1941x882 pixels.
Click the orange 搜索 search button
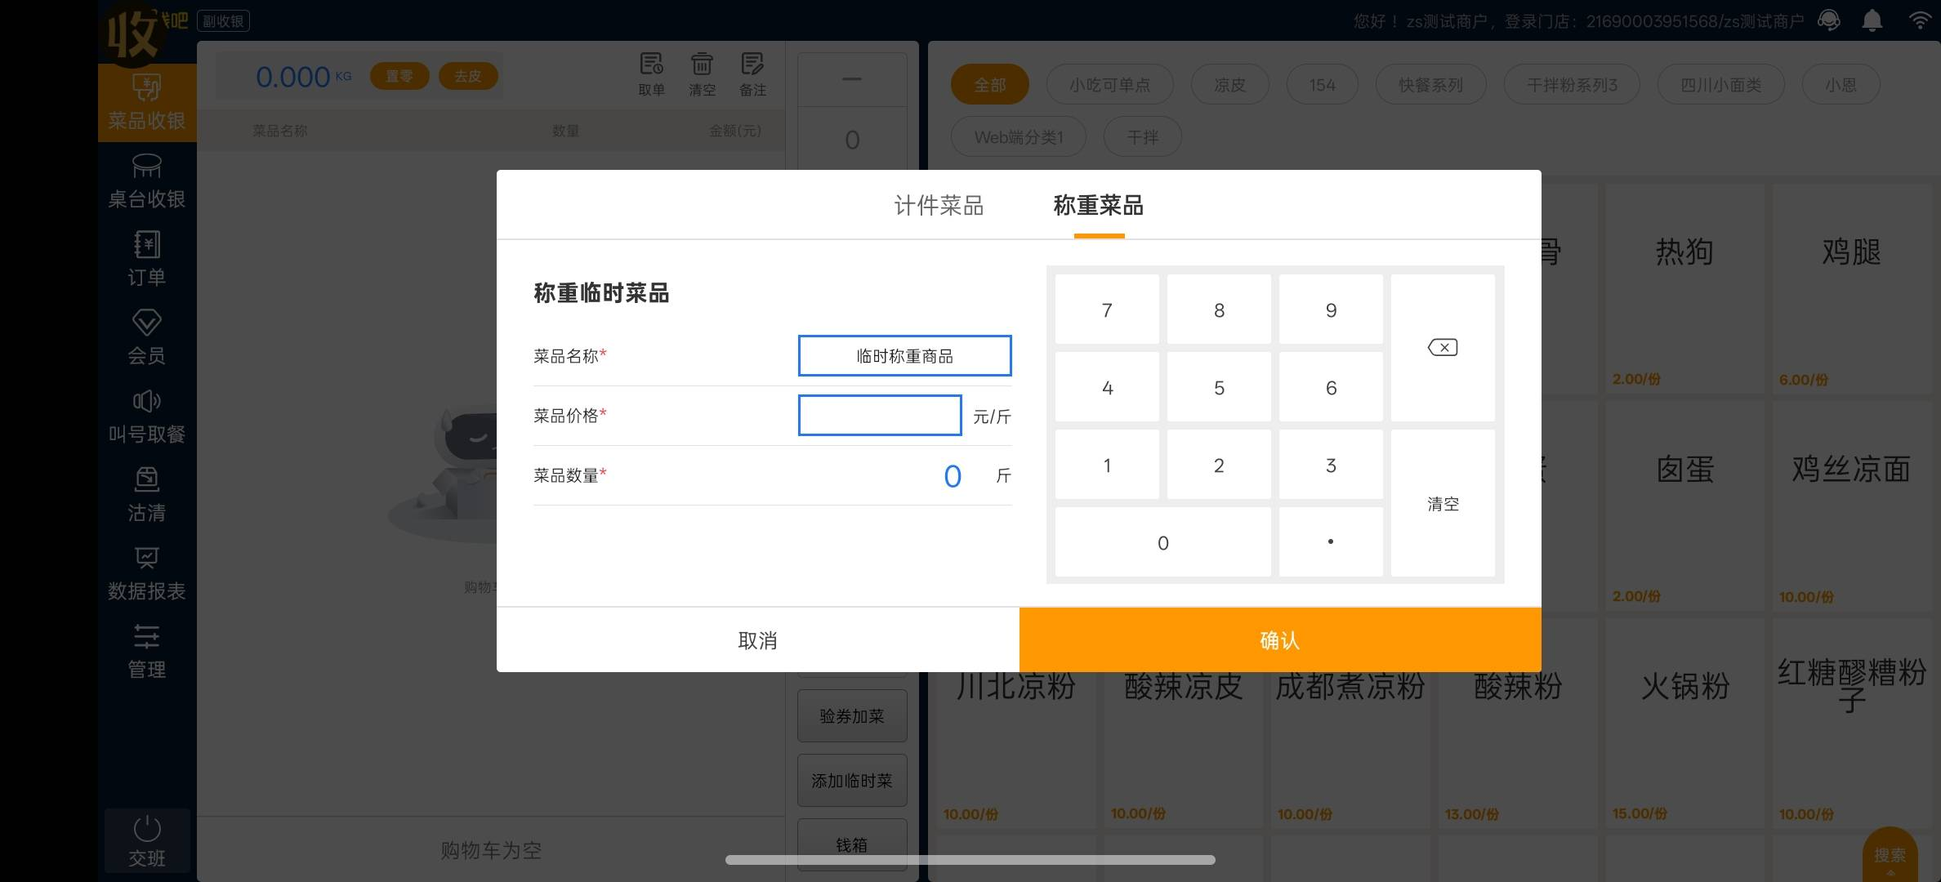pos(1890,855)
